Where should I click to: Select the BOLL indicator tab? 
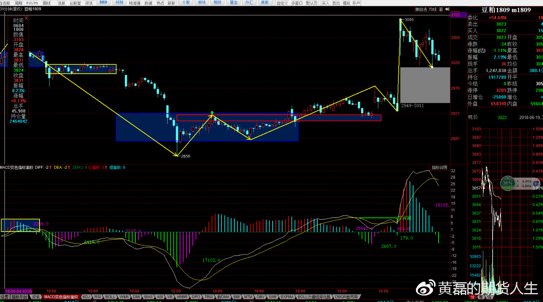coord(110,297)
